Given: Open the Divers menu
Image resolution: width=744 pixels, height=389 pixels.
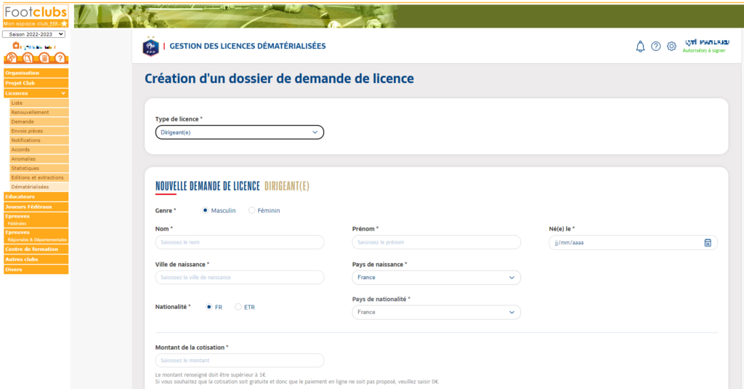Looking at the screenshot, I should tap(36, 269).
